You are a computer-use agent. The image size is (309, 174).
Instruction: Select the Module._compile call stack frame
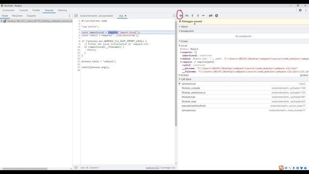point(243,88)
